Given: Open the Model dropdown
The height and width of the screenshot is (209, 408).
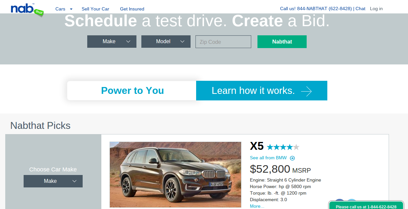Looking at the screenshot, I should 166,42.
